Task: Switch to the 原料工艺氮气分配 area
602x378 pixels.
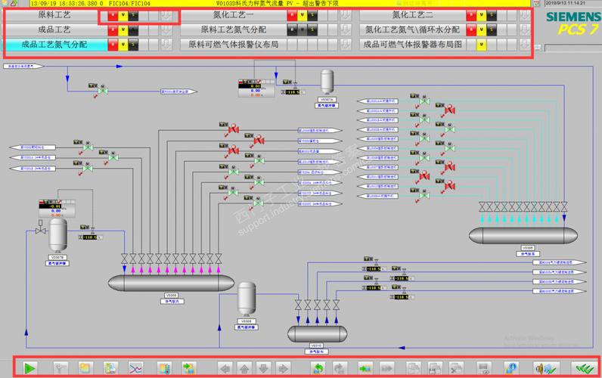Action: click(x=234, y=30)
